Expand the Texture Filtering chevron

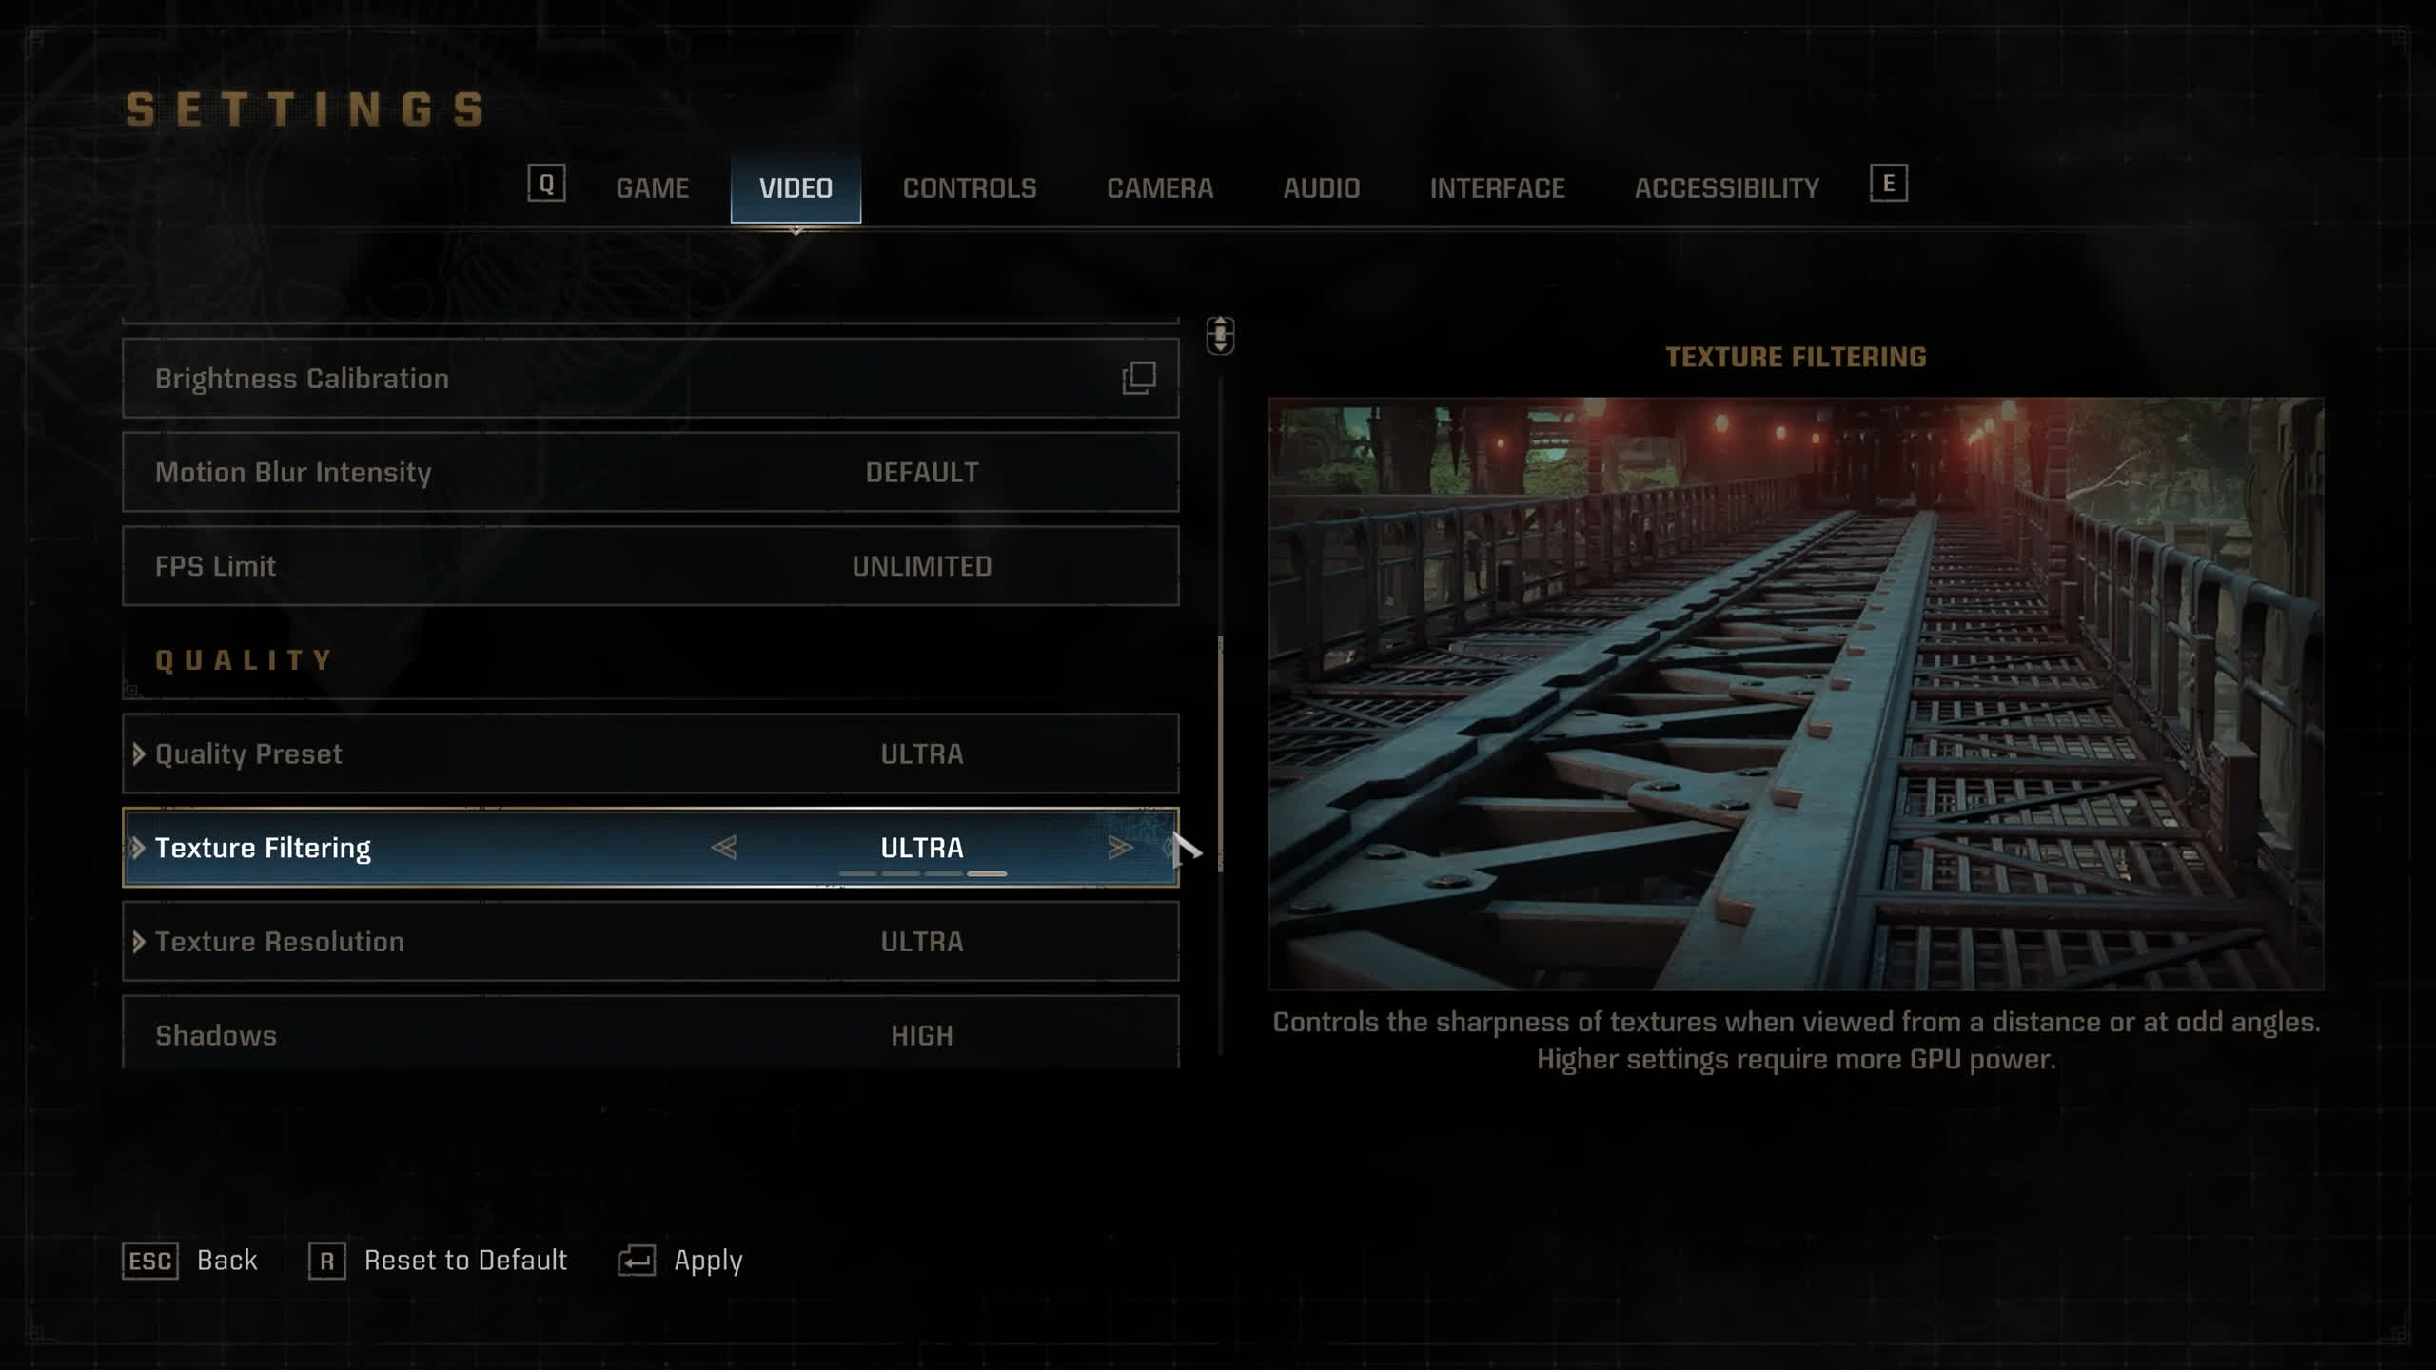point(138,847)
